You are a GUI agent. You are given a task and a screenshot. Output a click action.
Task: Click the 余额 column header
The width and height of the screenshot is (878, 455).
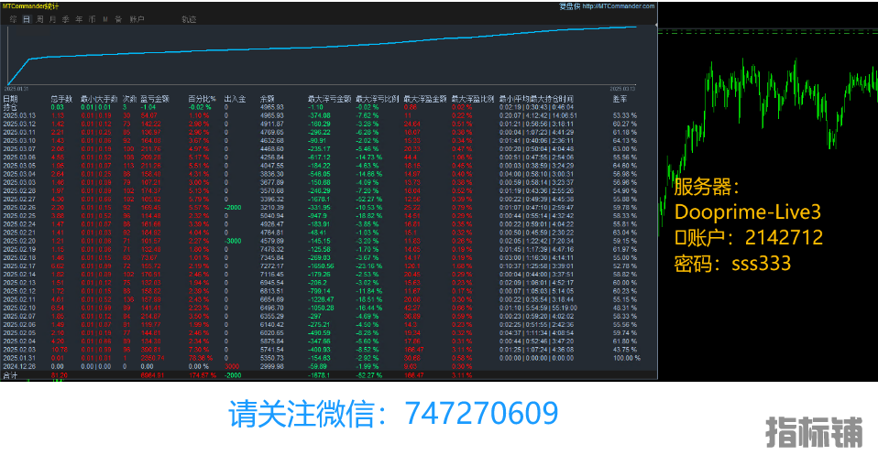coord(267,99)
